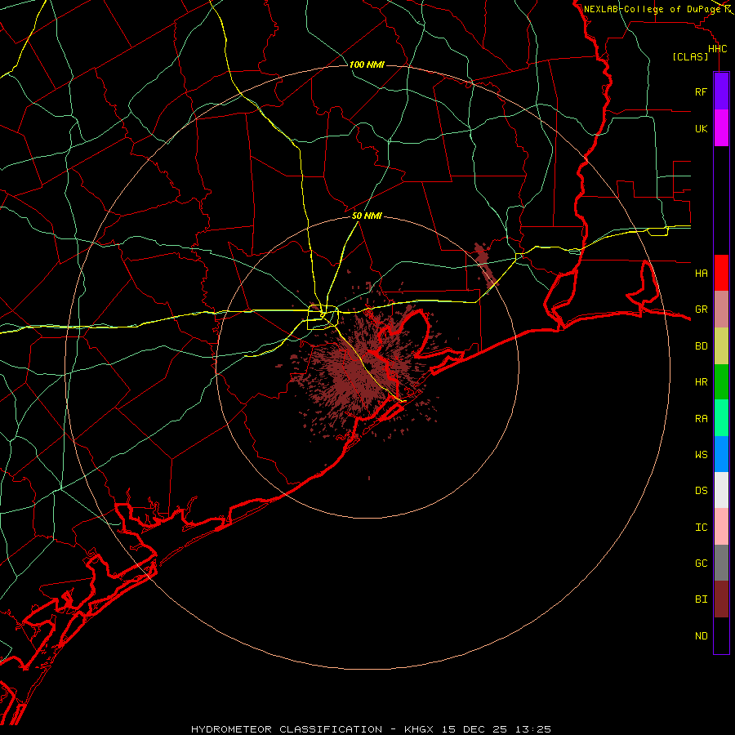Click the ND legend label
The image size is (735, 735).
pyautogui.click(x=701, y=636)
